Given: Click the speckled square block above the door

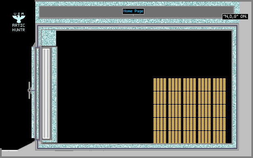Looking at the screenshot, I should click(x=49, y=38).
